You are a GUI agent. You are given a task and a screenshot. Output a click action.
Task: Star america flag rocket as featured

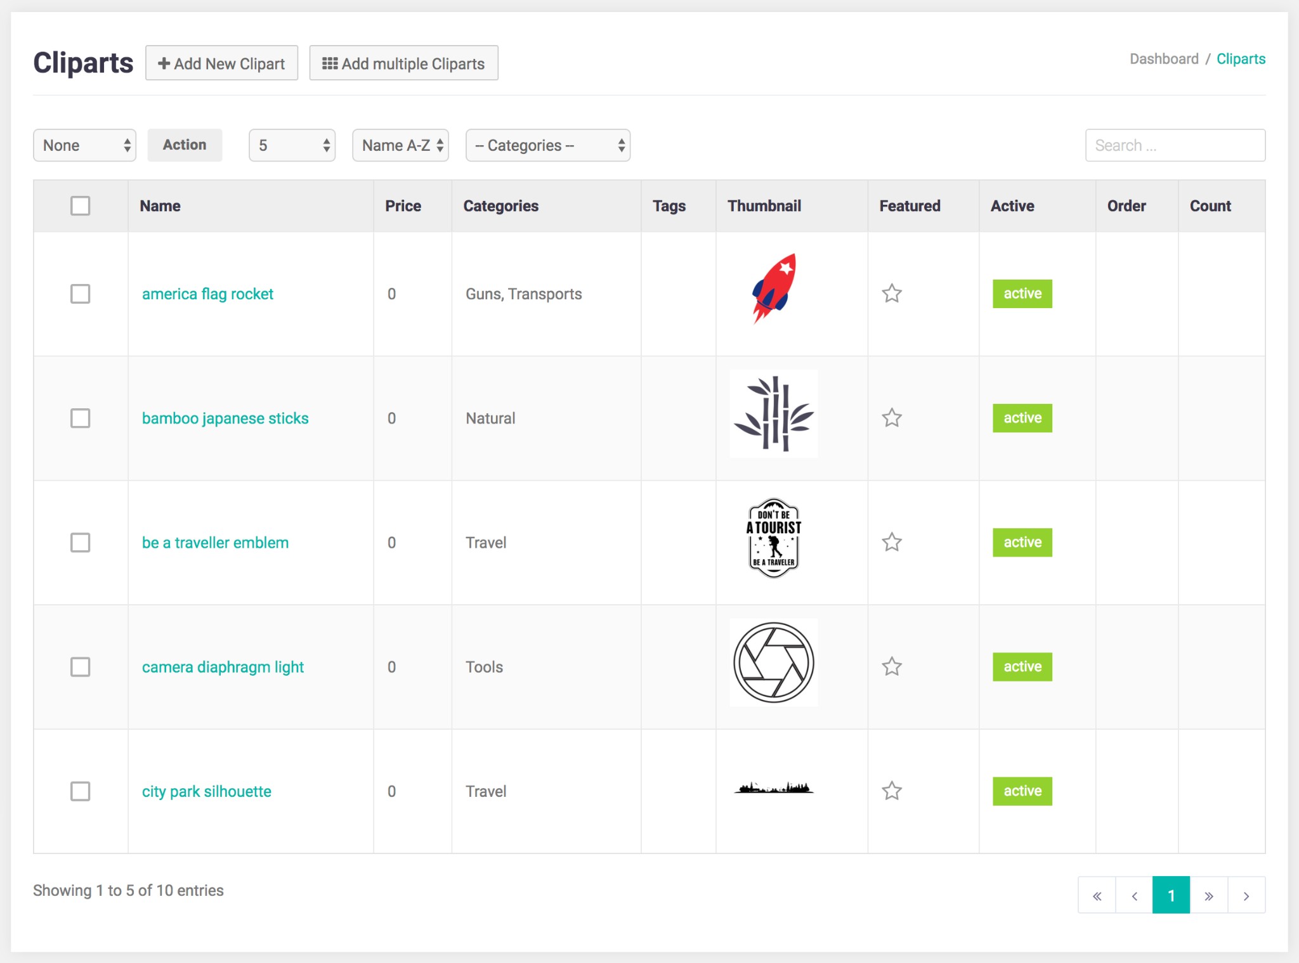(x=892, y=294)
